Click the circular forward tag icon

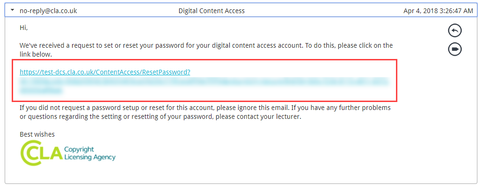pos(455,49)
